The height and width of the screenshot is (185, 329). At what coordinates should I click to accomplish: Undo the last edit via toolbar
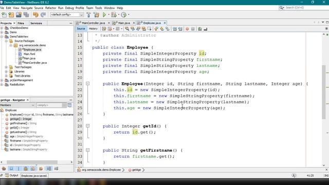point(35,15)
